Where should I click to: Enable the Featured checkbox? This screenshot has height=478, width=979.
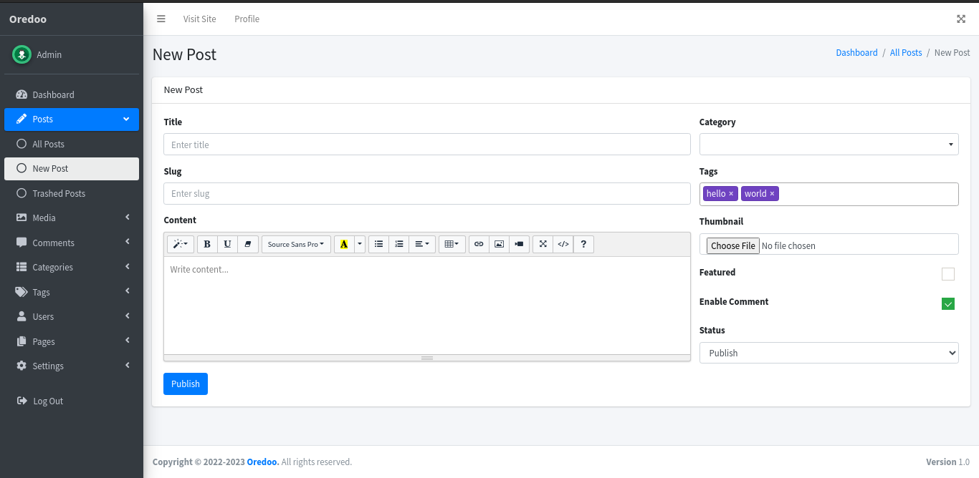pos(947,274)
